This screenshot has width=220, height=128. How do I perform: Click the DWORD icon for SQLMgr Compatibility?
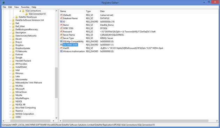pos(61,41)
